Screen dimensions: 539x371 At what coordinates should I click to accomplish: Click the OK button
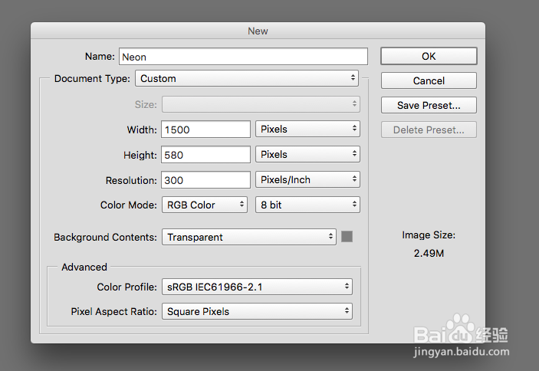pyautogui.click(x=429, y=56)
